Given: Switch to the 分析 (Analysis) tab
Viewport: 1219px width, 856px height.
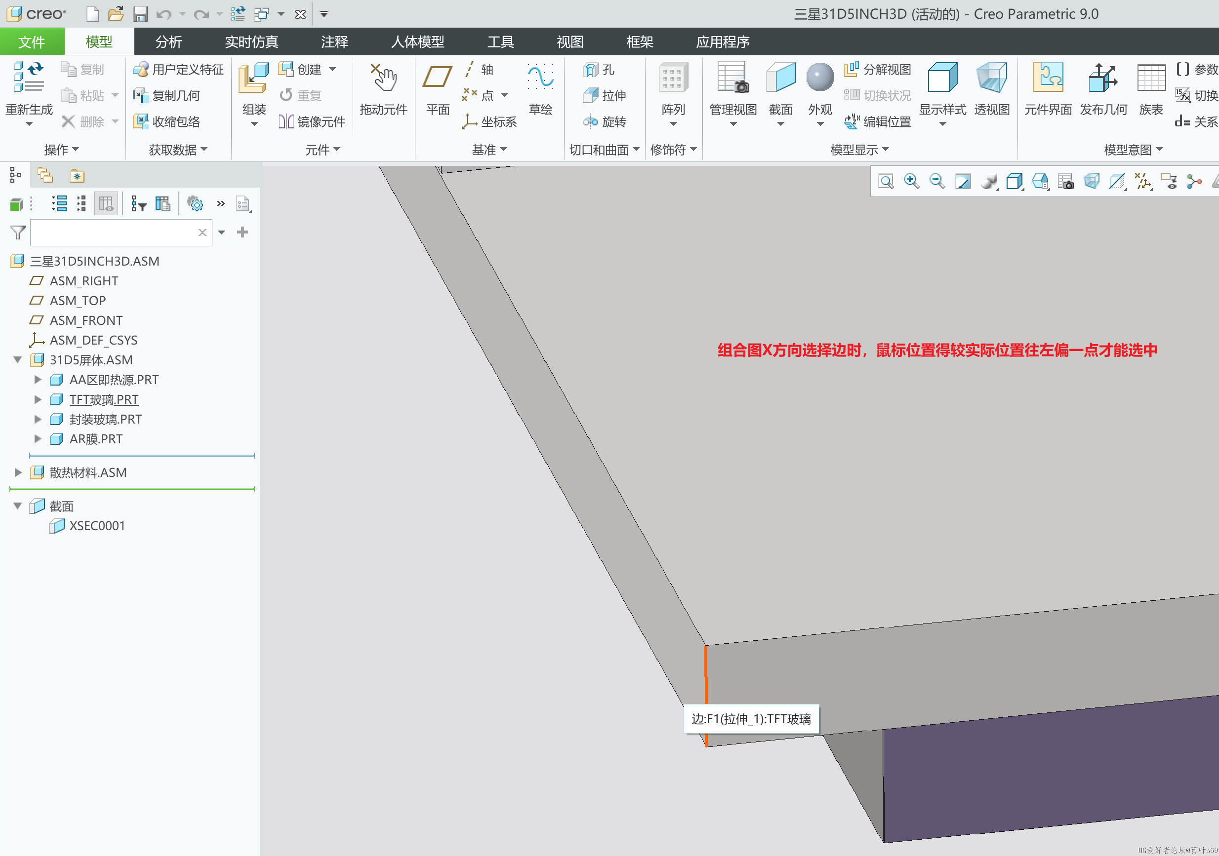Looking at the screenshot, I should 168,41.
